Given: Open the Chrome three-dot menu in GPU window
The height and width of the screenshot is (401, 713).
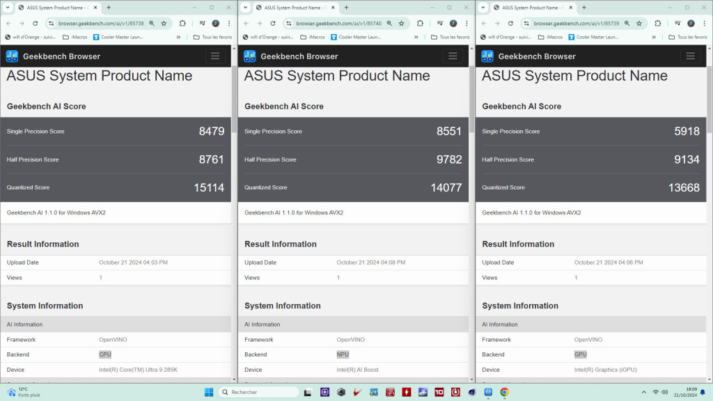Looking at the screenshot, I should coord(705,23).
